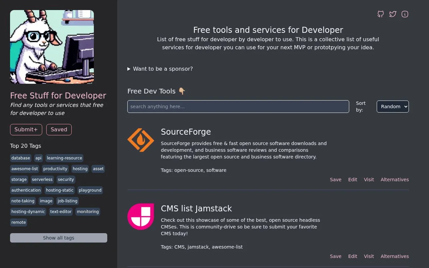View Alternatives for CMS list Jamstack
Screen dimensions: 429x268
tap(395, 256)
